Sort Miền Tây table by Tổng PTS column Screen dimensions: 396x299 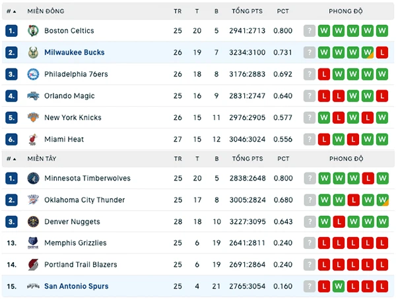coord(247,159)
